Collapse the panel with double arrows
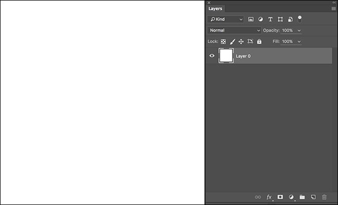Viewport: 338px width, 205px height. (334, 3)
